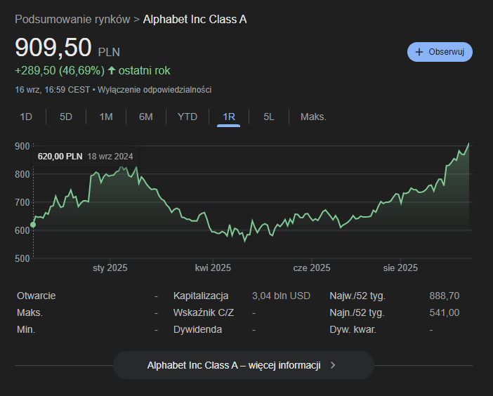Select the 1R one-year tab

pyautogui.click(x=229, y=117)
